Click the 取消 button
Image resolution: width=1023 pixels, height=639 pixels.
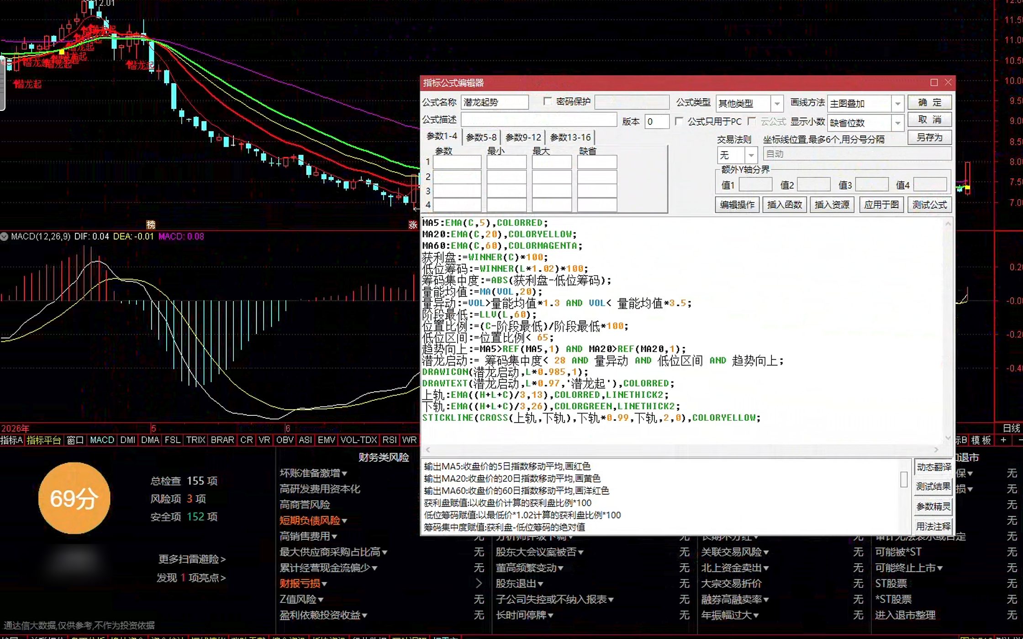(930, 120)
